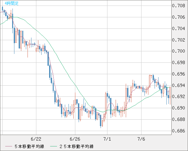The image size is (188, 151).
Task: Click the 0.692 price axis label
Action: tap(179, 96)
